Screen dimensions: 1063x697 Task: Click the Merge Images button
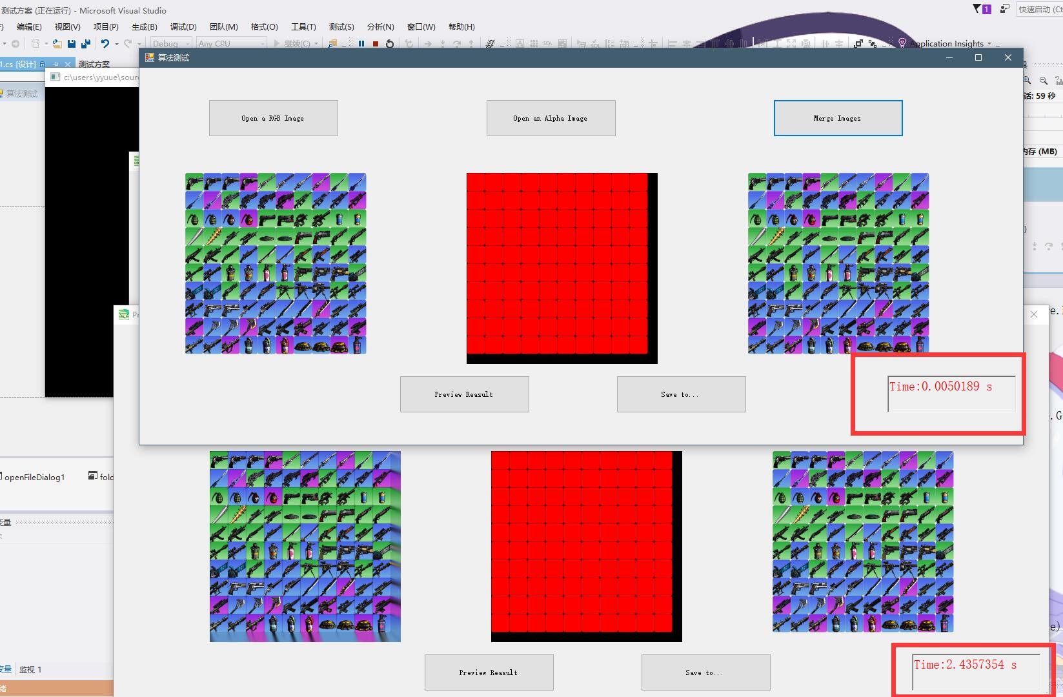838,118
